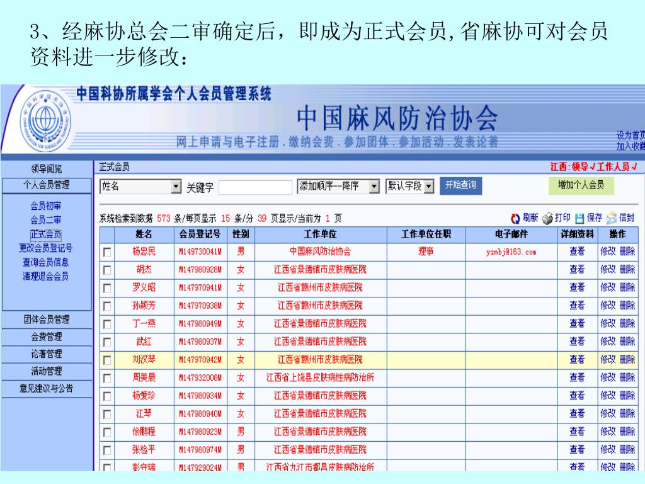The image size is (645, 484).
Task: Open 活动管理 section
Action: pos(47,372)
